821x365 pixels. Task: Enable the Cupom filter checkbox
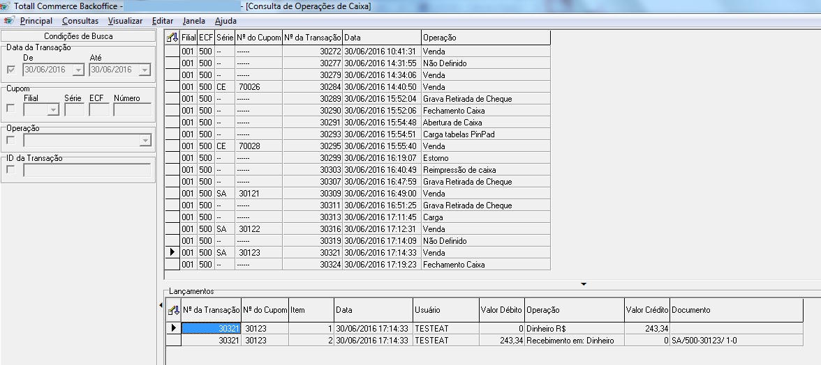click(x=11, y=109)
